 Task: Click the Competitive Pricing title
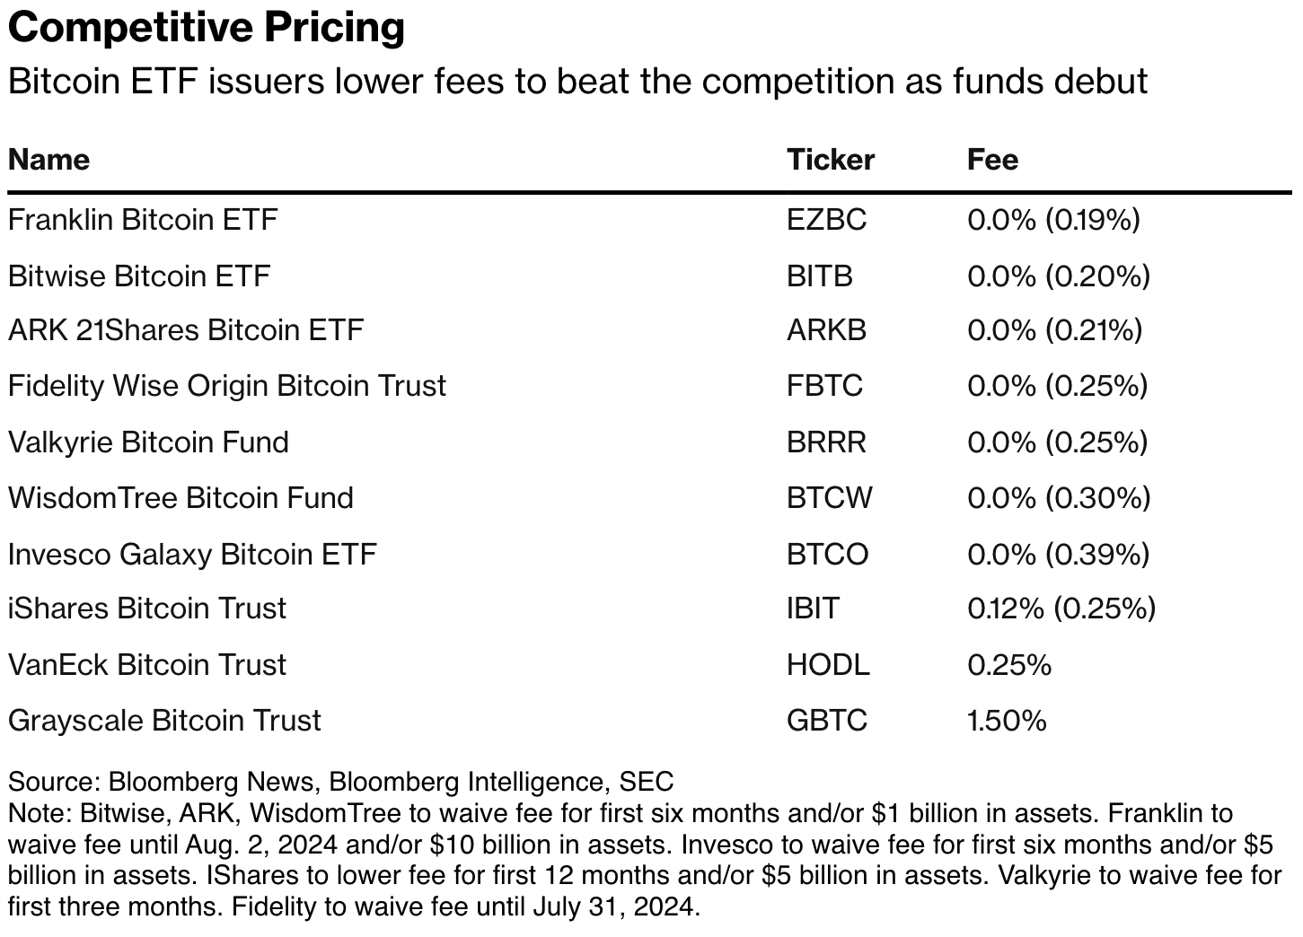click(x=207, y=28)
